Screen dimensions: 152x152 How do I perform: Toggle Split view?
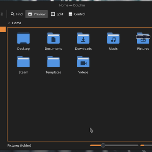(x=57, y=14)
